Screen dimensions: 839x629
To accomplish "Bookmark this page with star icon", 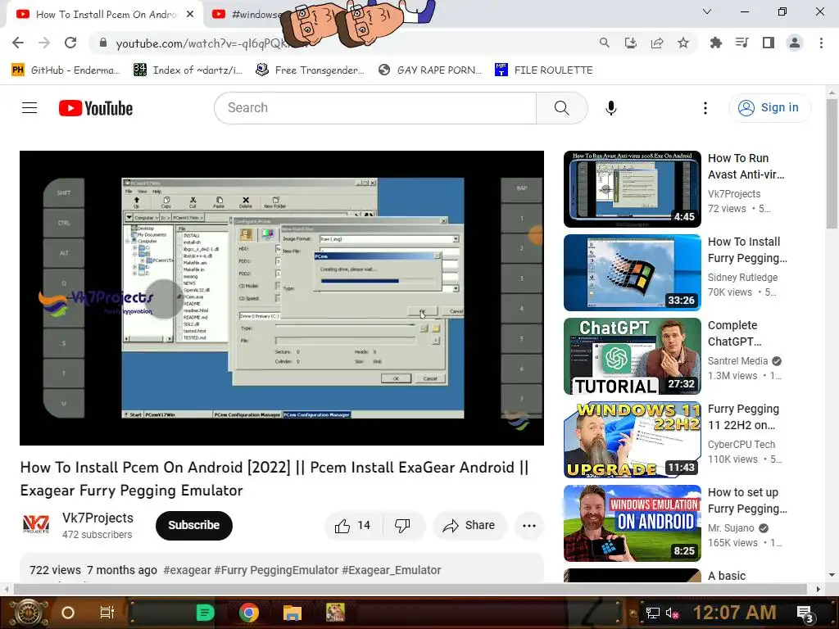I will [x=683, y=43].
